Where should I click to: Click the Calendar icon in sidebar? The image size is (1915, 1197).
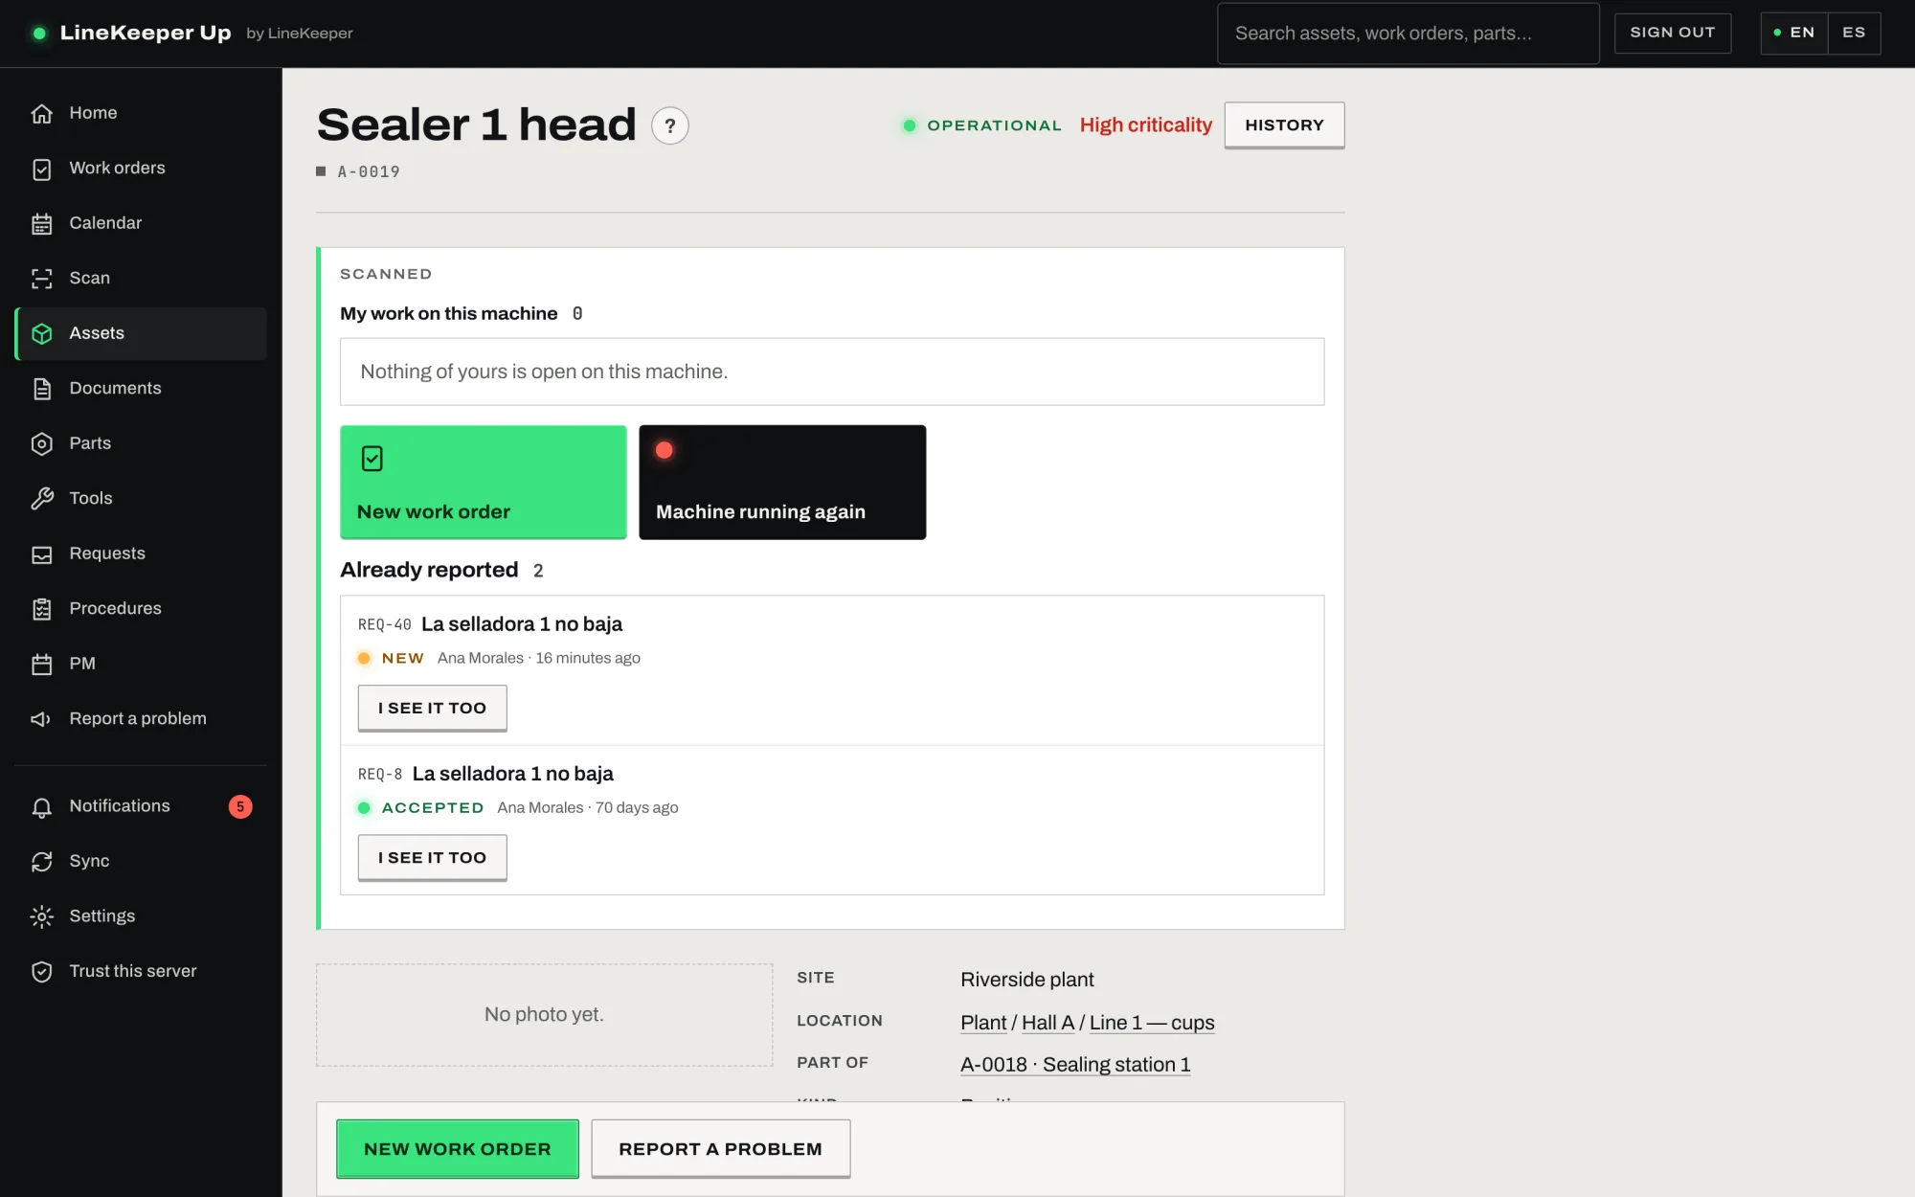tap(41, 223)
